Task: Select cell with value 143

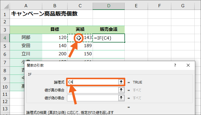Action: click(80, 38)
